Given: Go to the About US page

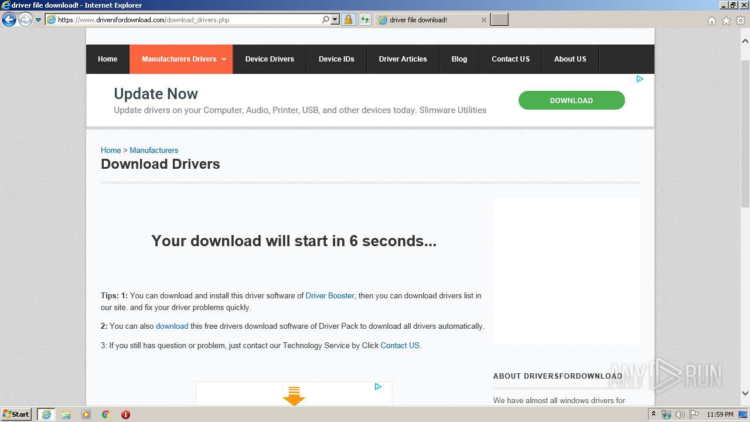Looking at the screenshot, I should (x=570, y=59).
